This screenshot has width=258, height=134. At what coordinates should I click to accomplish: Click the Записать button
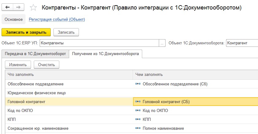66,32
